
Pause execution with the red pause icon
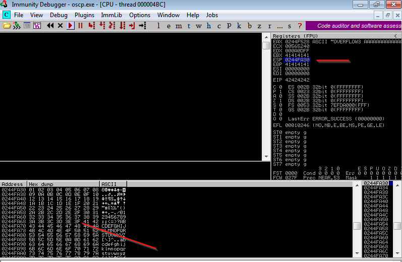click(80, 26)
